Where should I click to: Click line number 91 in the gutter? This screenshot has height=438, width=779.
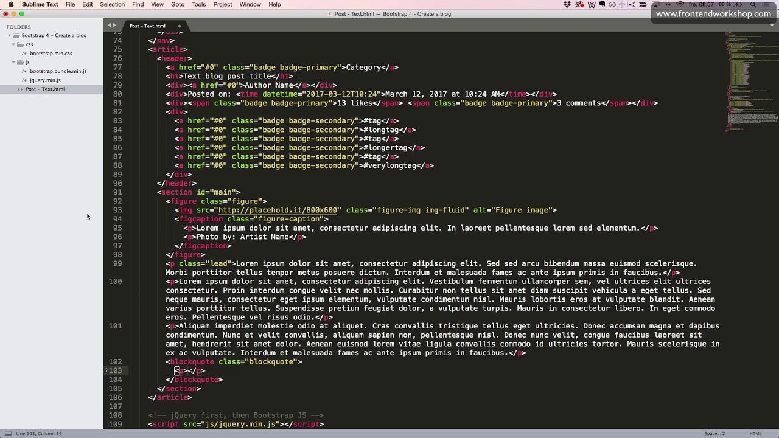pyautogui.click(x=117, y=192)
